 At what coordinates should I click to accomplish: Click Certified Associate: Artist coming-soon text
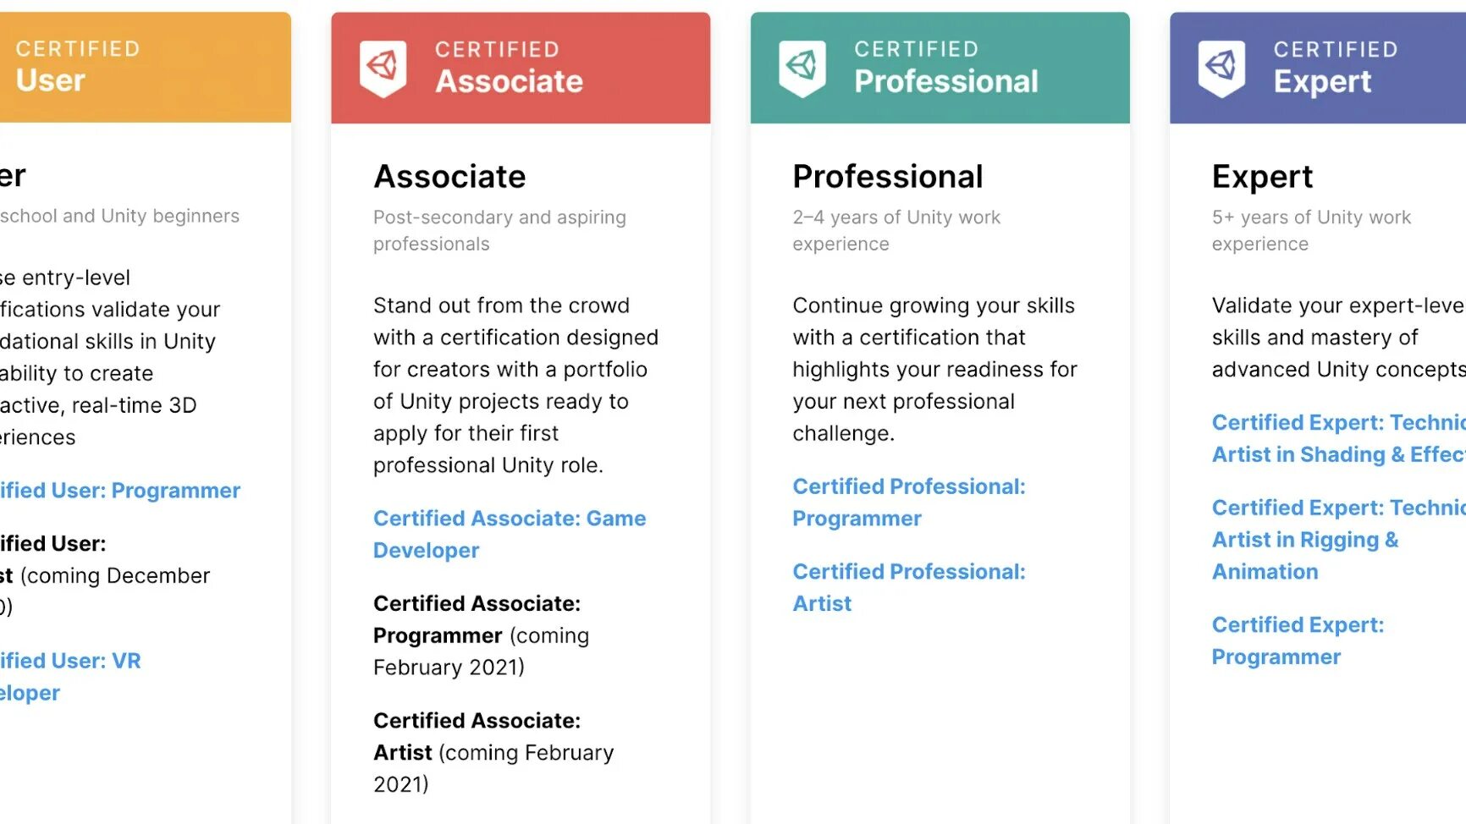pyautogui.click(x=493, y=752)
